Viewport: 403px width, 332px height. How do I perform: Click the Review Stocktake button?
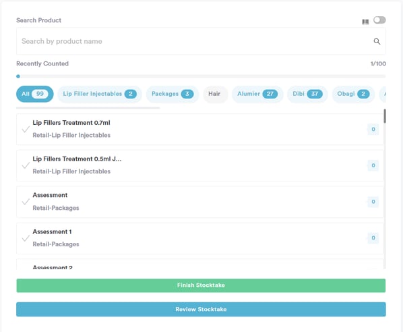[x=201, y=309]
